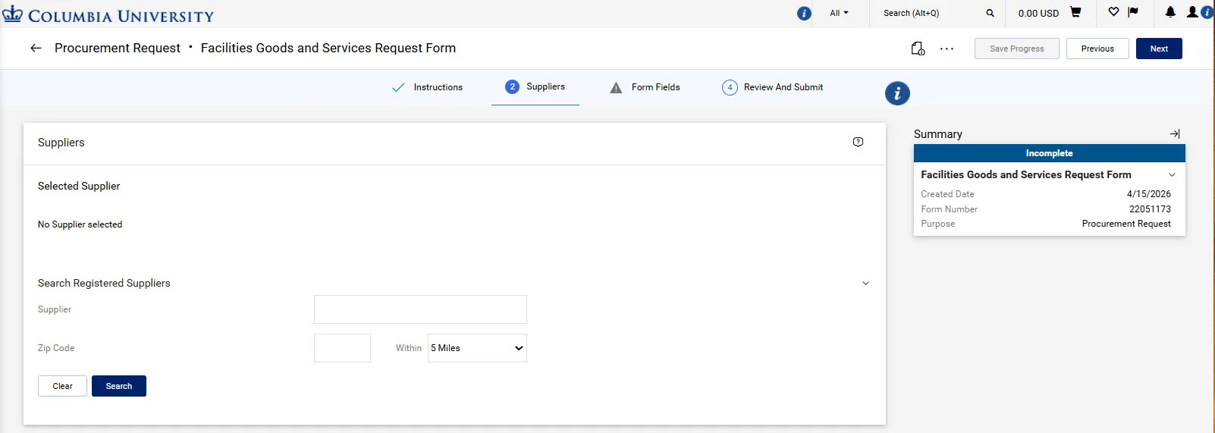The width and height of the screenshot is (1215, 433).
Task: Collapse the Summary panel arrow icon
Action: click(x=1175, y=133)
